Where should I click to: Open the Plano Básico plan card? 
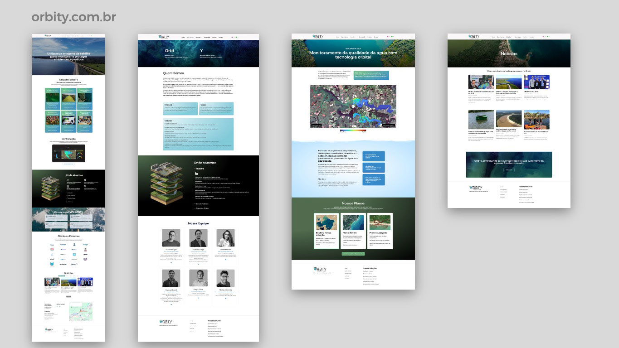(353, 231)
